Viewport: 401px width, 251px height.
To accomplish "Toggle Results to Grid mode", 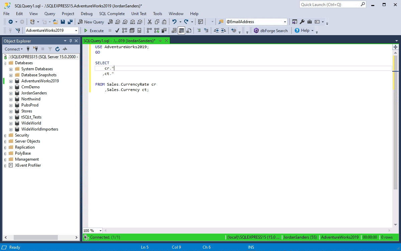I will tap(181, 30).
